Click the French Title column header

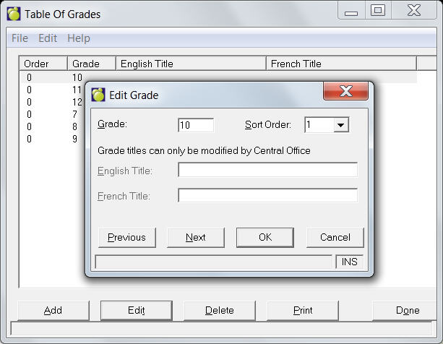point(340,64)
